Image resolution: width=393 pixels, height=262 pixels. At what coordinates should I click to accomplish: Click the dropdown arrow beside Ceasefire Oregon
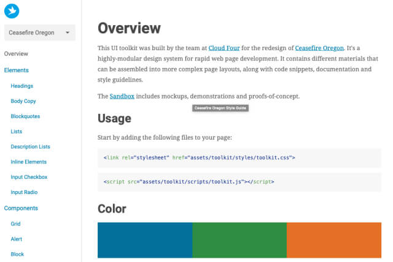[x=68, y=32]
